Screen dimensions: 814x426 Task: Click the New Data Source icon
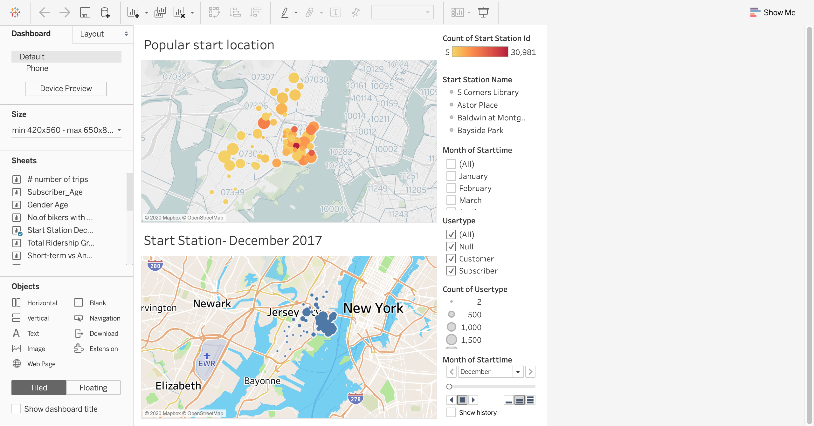(x=105, y=13)
